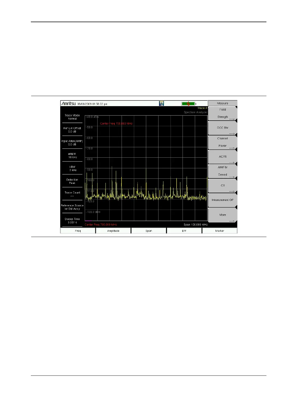Select the #RBW 10 kHz setting
The width and height of the screenshot is (282, 399).
click(x=72, y=156)
